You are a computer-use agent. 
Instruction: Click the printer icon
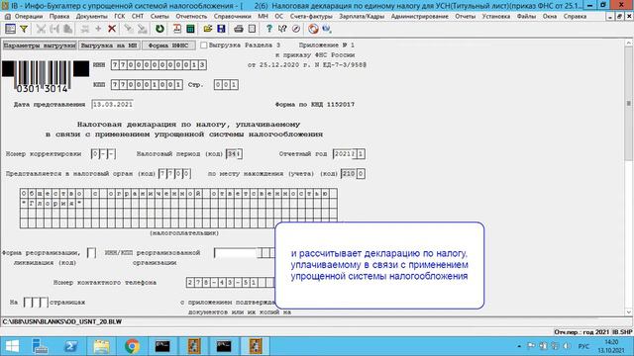(239, 29)
